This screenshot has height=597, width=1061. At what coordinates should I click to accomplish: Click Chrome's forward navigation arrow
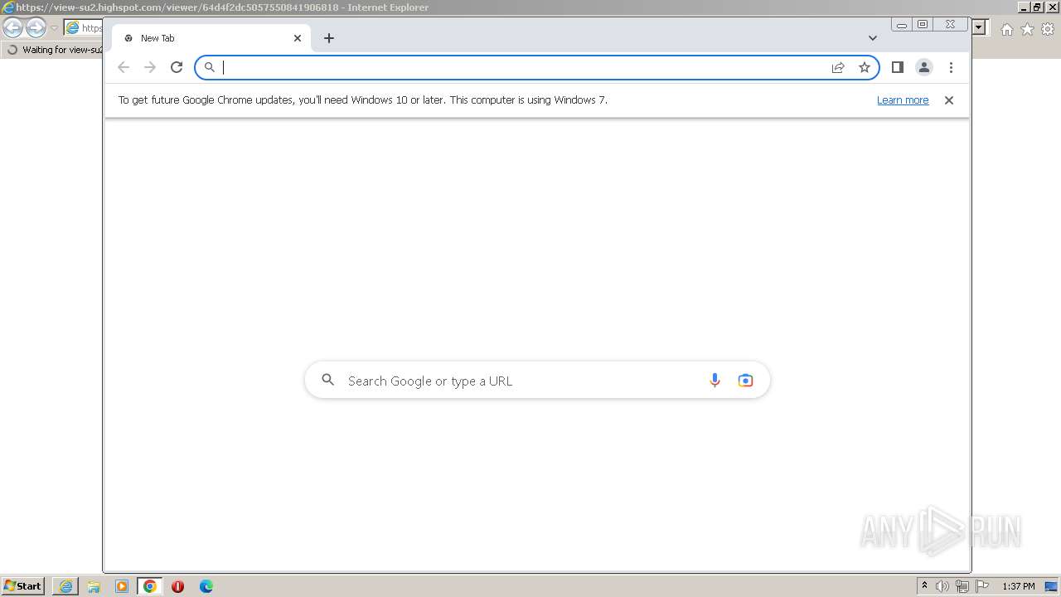(x=150, y=67)
